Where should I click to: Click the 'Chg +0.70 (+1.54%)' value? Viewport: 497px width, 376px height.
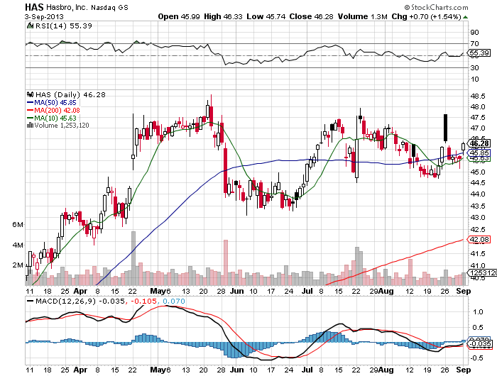pyautogui.click(x=426, y=16)
